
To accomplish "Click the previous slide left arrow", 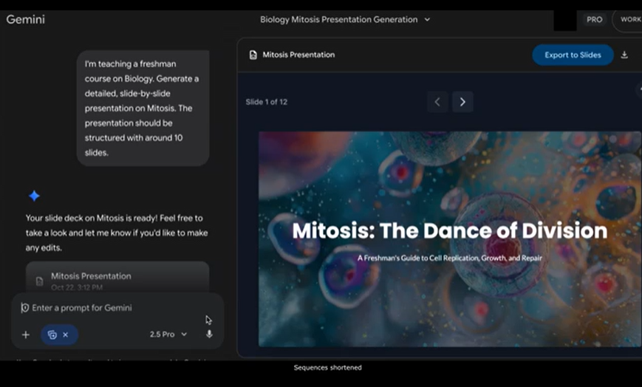I will pos(437,102).
